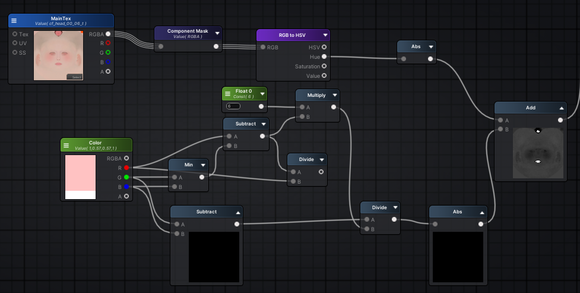Expand the Component Mask node preview
Screen dimensions: 580x293
point(217,33)
